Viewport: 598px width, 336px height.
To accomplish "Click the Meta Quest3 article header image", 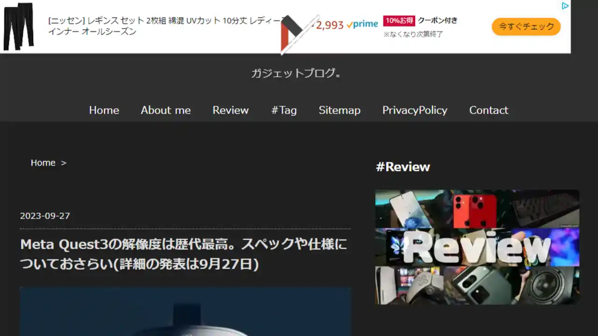I will point(185,311).
